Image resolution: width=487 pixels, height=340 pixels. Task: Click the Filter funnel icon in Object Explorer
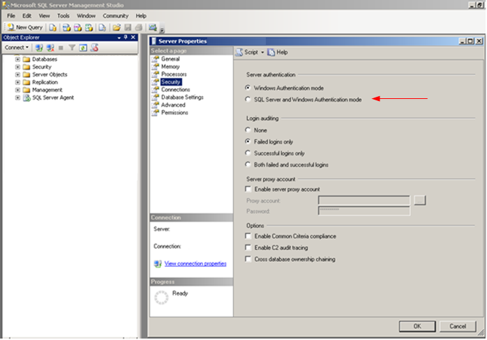(71, 47)
